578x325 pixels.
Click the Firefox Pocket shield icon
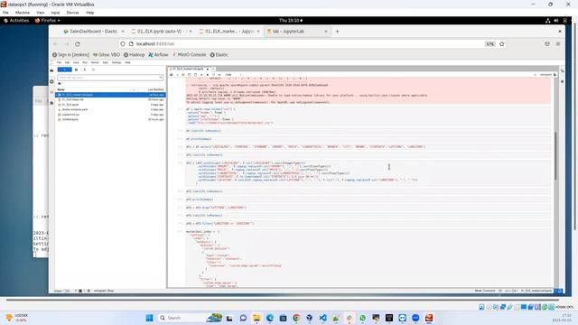click(x=547, y=44)
